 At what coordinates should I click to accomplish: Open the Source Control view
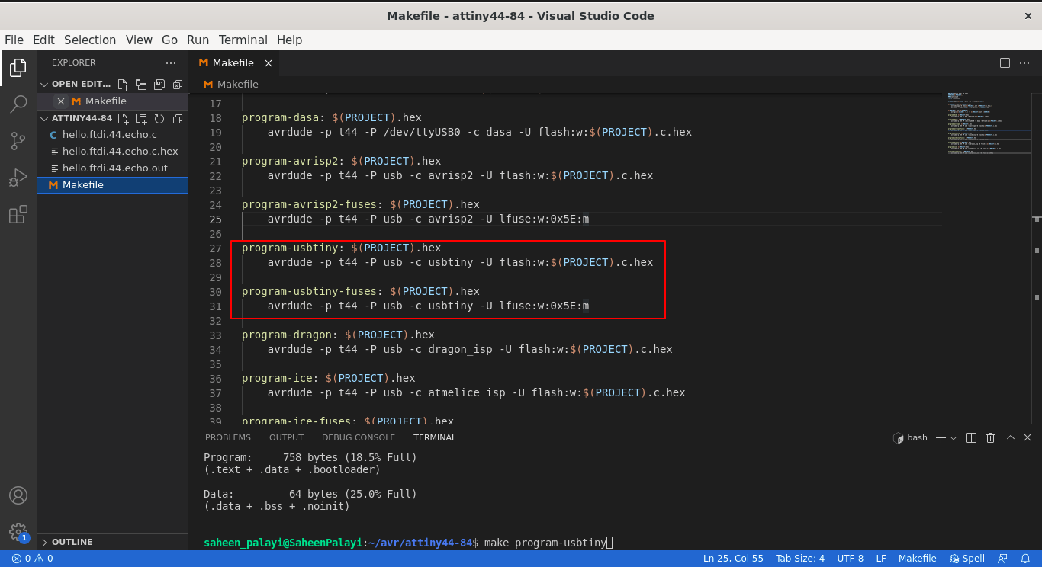tap(18, 141)
